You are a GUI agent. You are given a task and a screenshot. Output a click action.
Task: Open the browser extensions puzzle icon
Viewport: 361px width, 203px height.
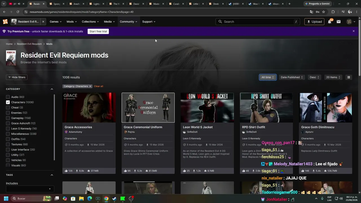pos(333,12)
